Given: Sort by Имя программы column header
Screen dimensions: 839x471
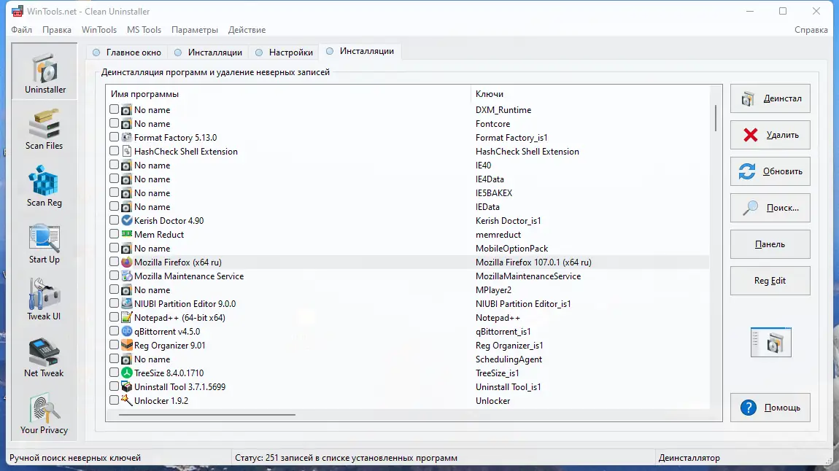Looking at the screenshot, I should [x=144, y=94].
